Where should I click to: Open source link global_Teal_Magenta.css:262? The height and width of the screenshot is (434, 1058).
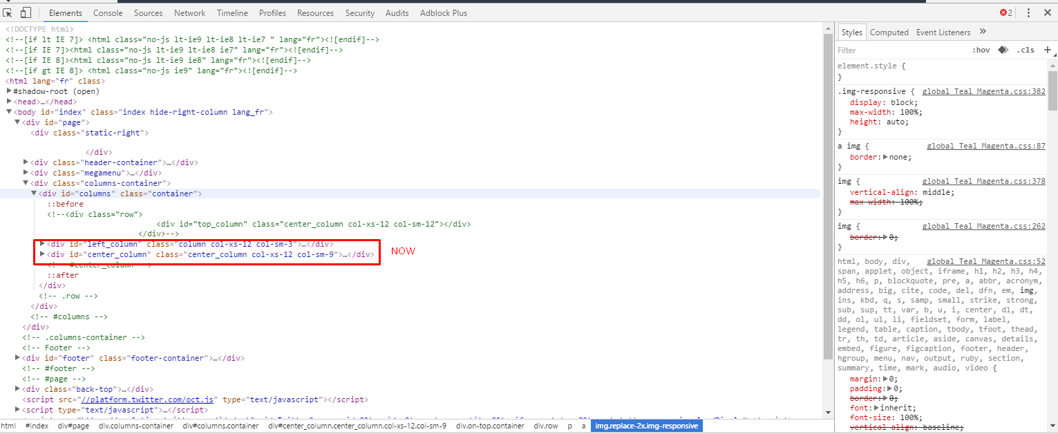coord(984,227)
